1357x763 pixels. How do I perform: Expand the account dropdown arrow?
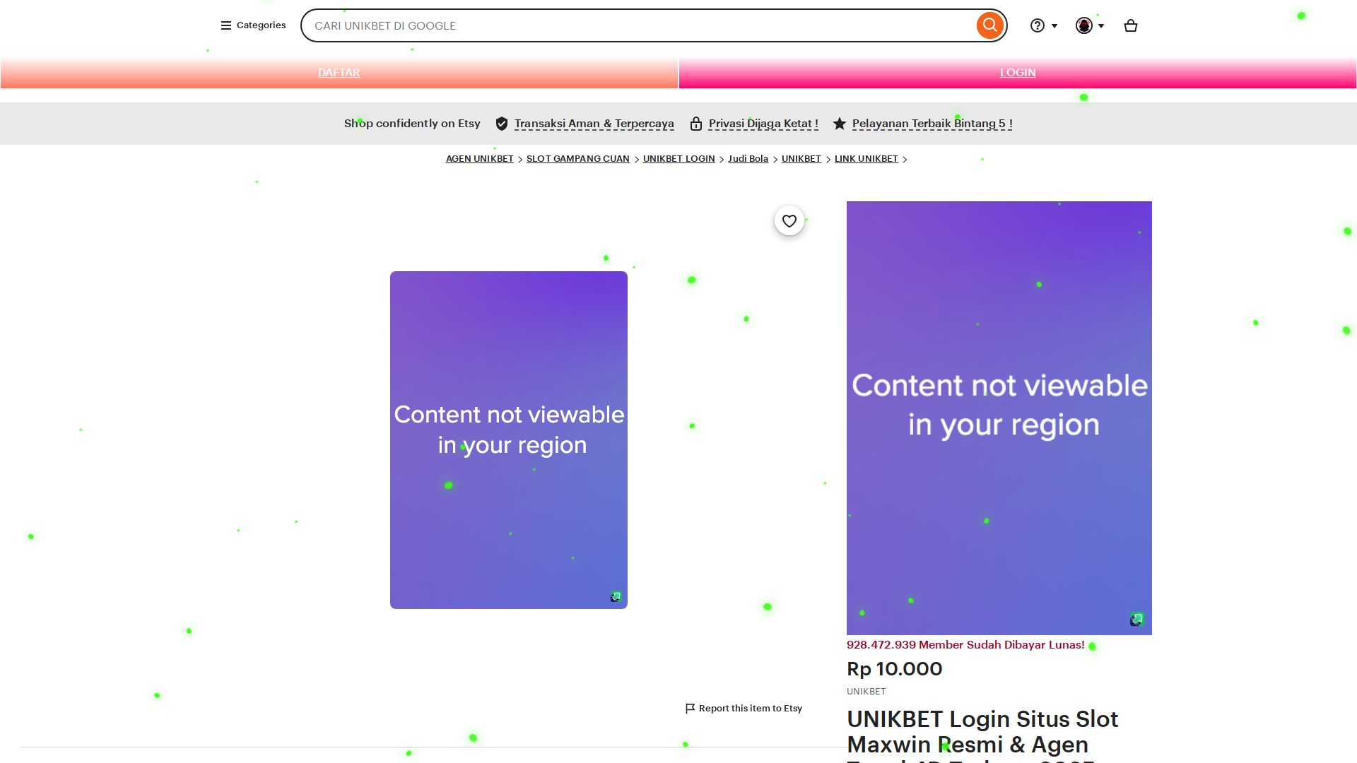click(1101, 26)
